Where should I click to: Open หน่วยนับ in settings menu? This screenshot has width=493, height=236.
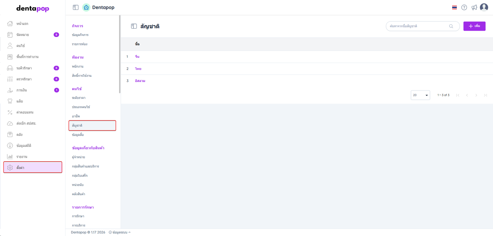[x=77, y=185]
